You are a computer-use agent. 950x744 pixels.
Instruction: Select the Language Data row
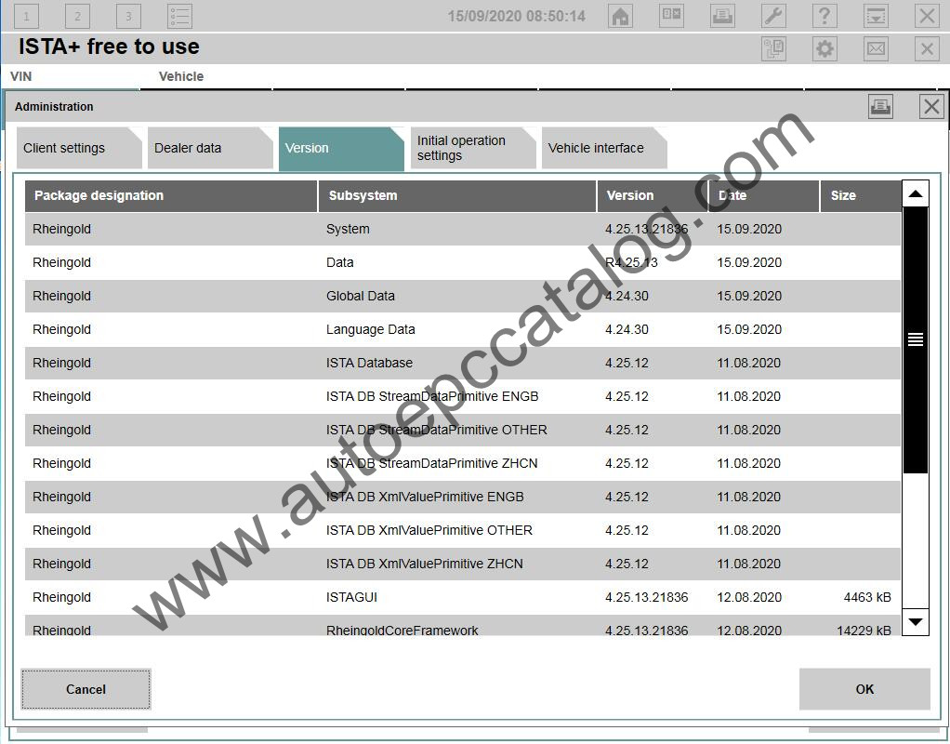[463, 329]
